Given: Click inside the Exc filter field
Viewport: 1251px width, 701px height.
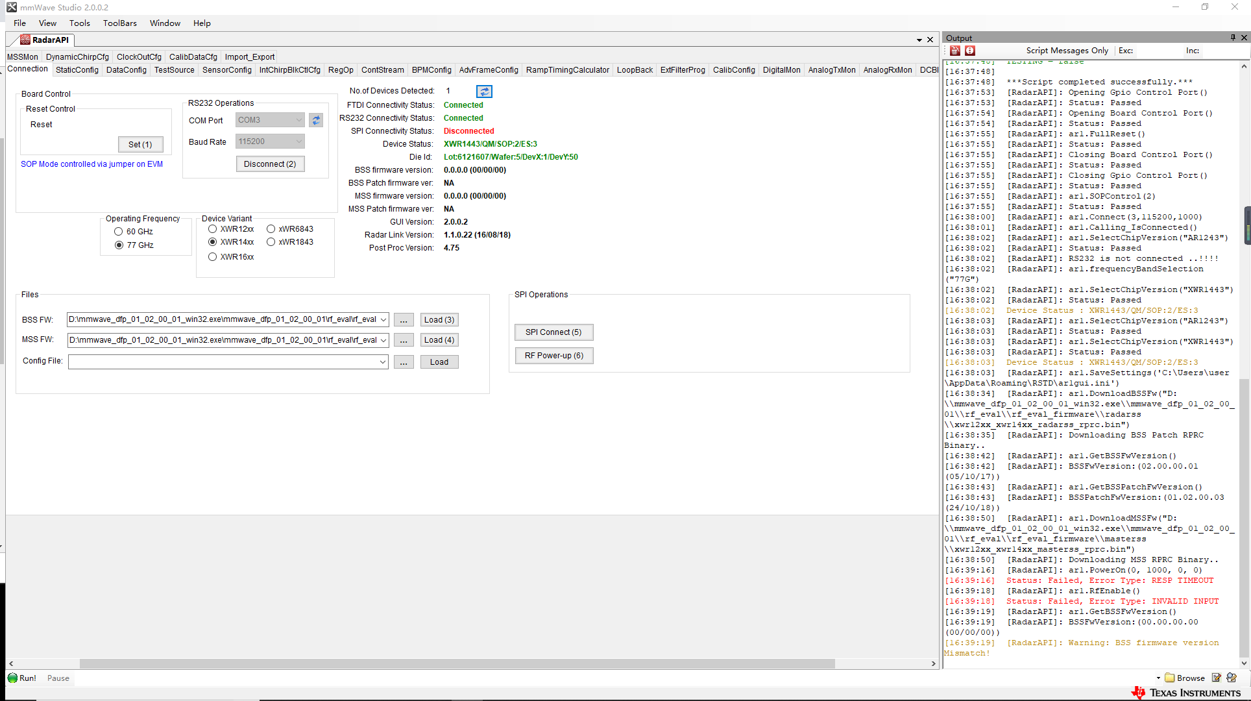Looking at the screenshot, I should 1161,51.
